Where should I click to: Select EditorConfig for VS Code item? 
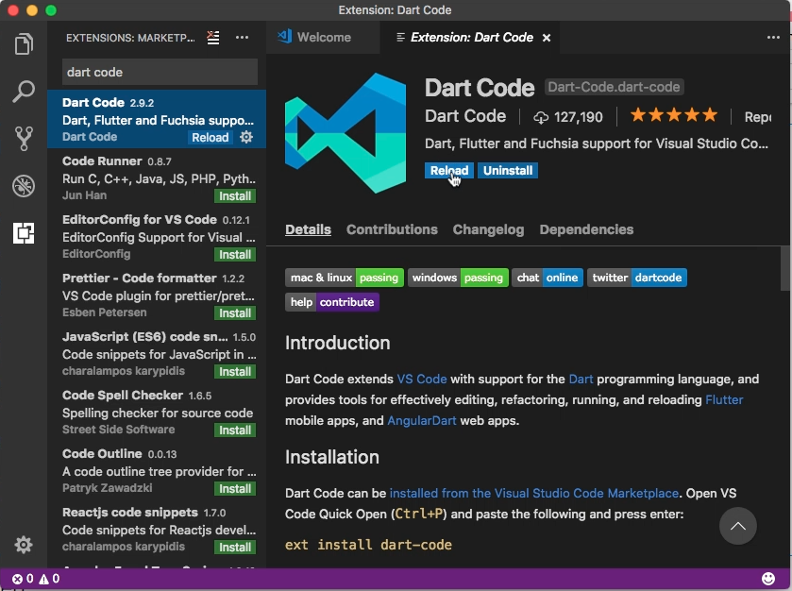click(157, 236)
